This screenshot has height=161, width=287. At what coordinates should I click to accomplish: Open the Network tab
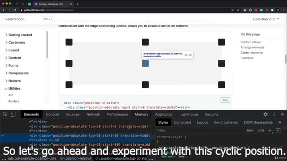93,114
